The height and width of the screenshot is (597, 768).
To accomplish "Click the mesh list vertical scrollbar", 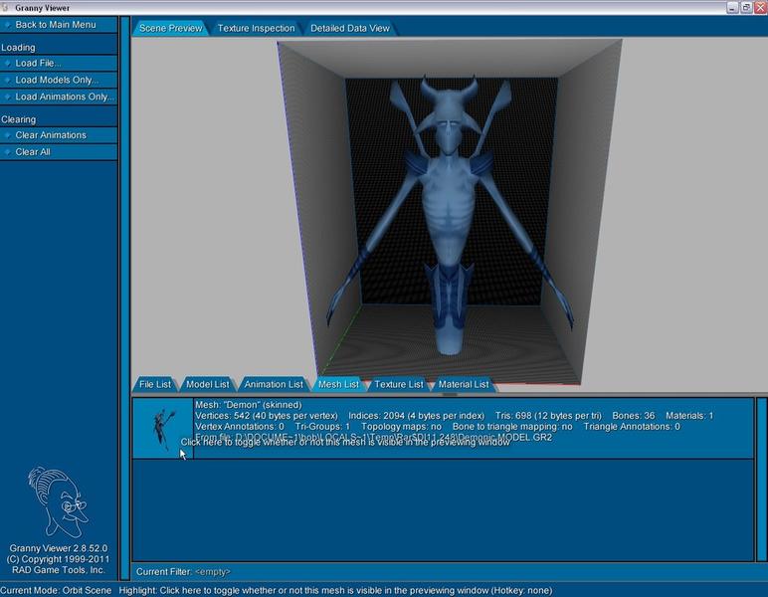I will (x=762, y=479).
